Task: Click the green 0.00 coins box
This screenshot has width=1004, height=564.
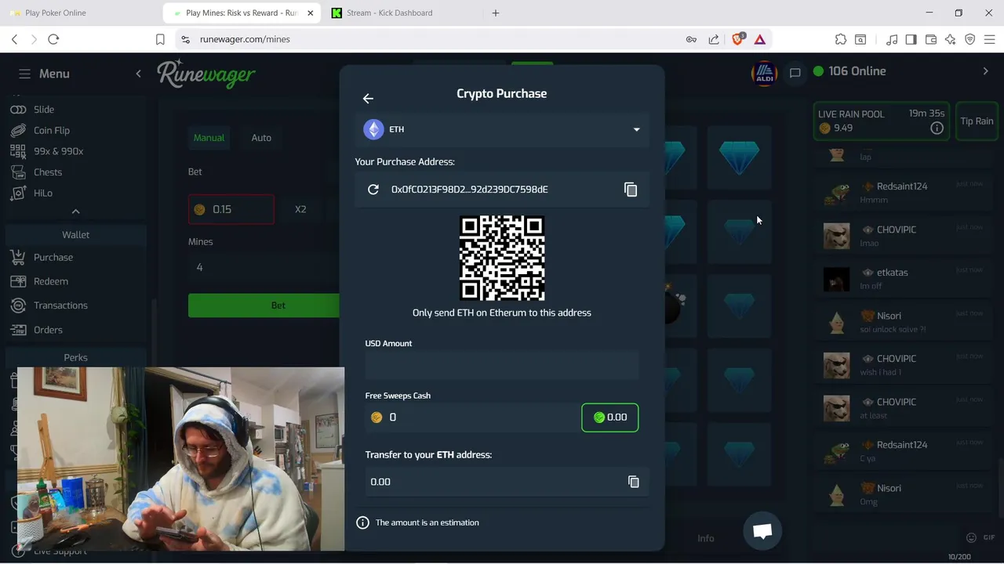Action: pos(610,418)
